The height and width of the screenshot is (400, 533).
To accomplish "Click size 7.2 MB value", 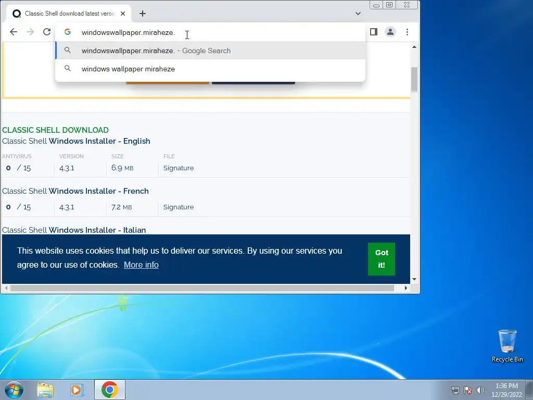I will pyautogui.click(x=122, y=207).
